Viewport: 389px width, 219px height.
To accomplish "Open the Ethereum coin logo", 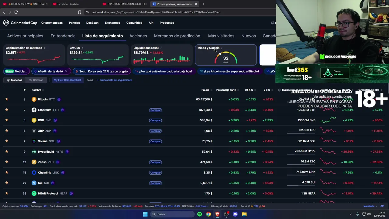I will (x=34, y=110).
